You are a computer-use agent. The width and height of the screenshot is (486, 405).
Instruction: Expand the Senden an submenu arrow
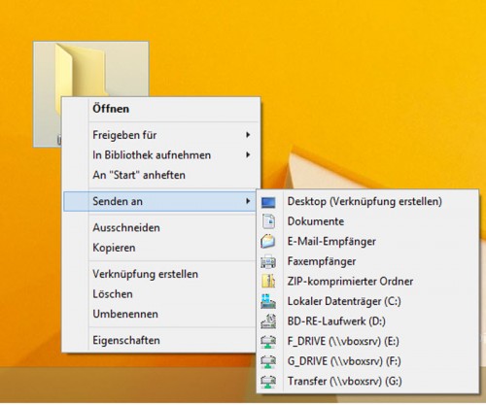(x=248, y=201)
